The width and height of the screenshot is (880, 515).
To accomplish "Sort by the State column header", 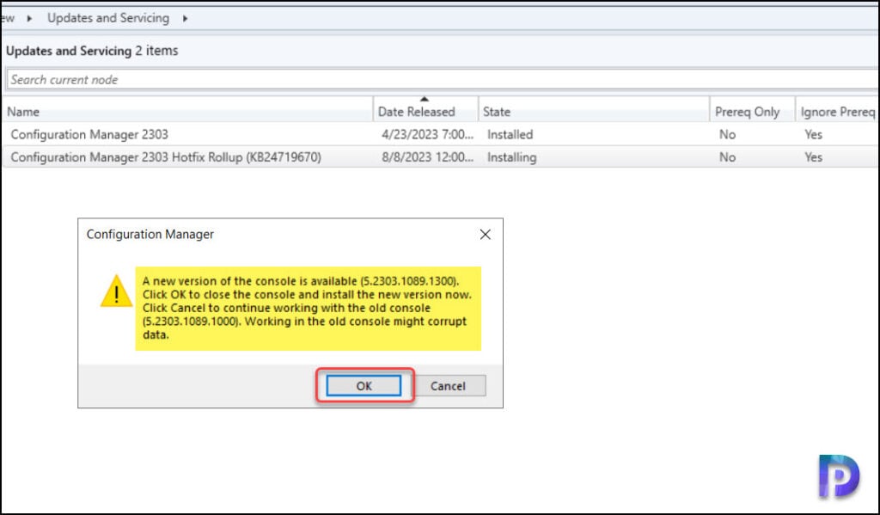I will coord(594,111).
